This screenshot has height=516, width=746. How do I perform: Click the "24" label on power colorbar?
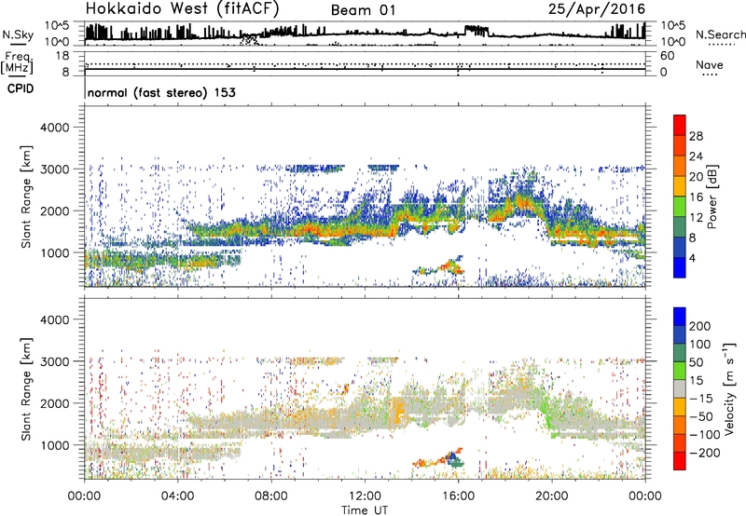point(696,156)
